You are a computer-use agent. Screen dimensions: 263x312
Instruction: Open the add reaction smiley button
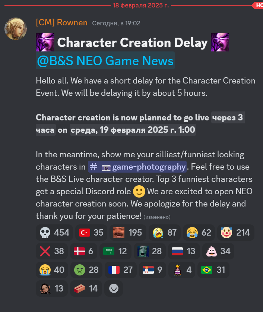[114, 289]
